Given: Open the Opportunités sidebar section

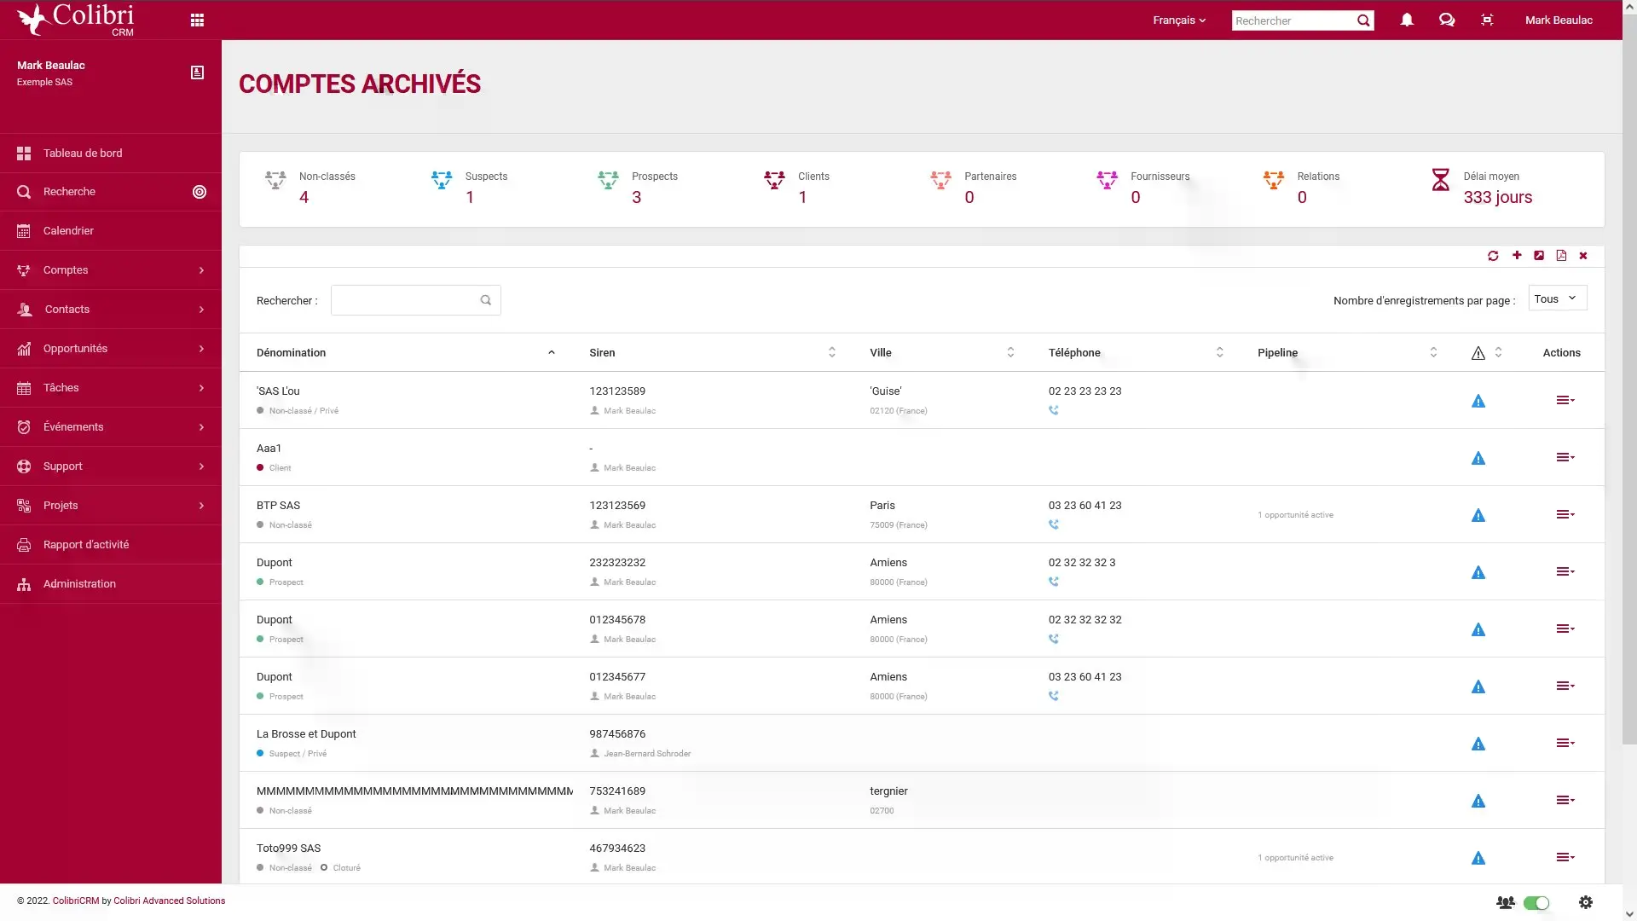Looking at the screenshot, I should 109,347.
